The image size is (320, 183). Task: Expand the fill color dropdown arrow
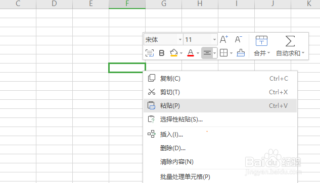click(181, 53)
